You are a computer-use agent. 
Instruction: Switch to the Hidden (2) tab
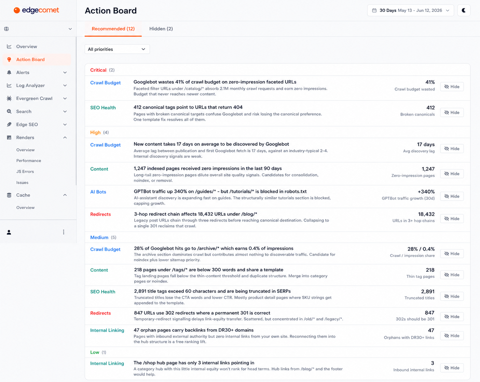161,29
